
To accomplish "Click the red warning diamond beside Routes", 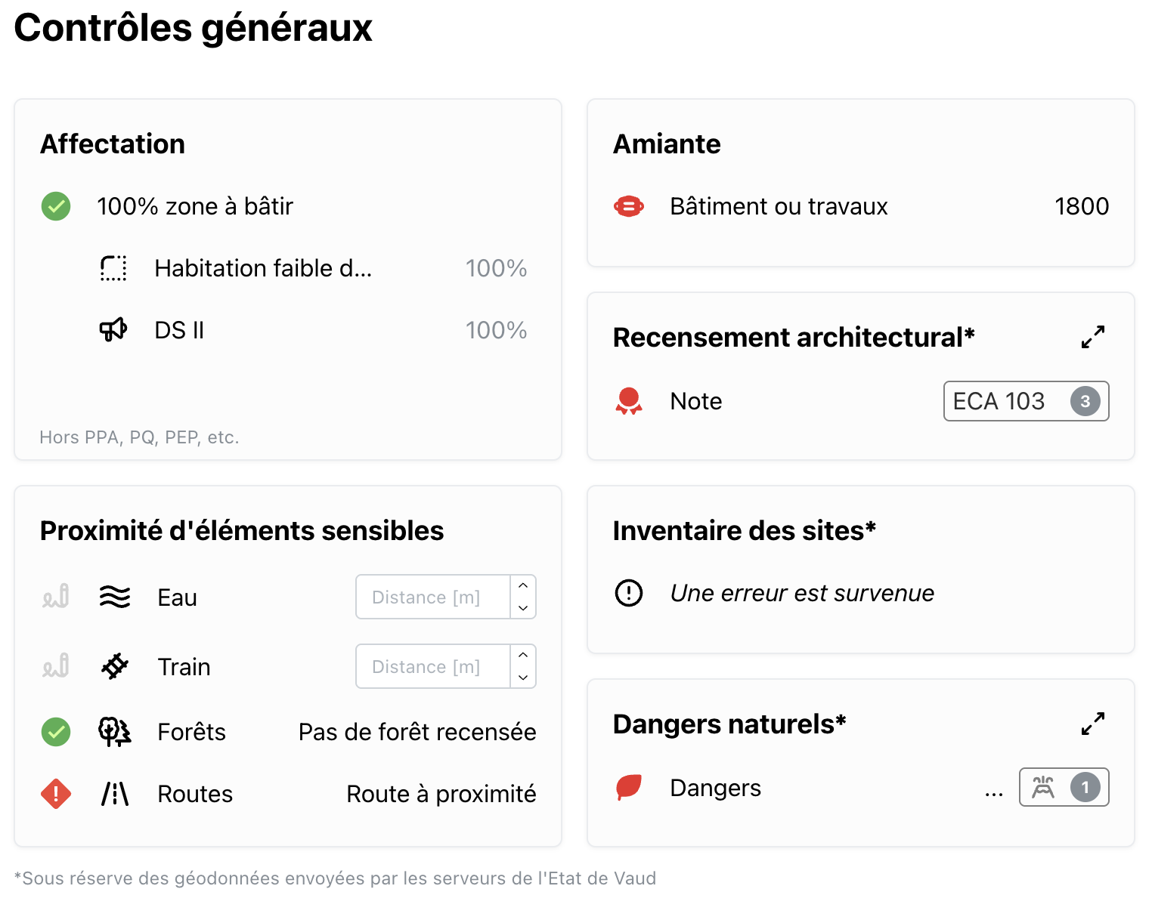I will tap(56, 794).
